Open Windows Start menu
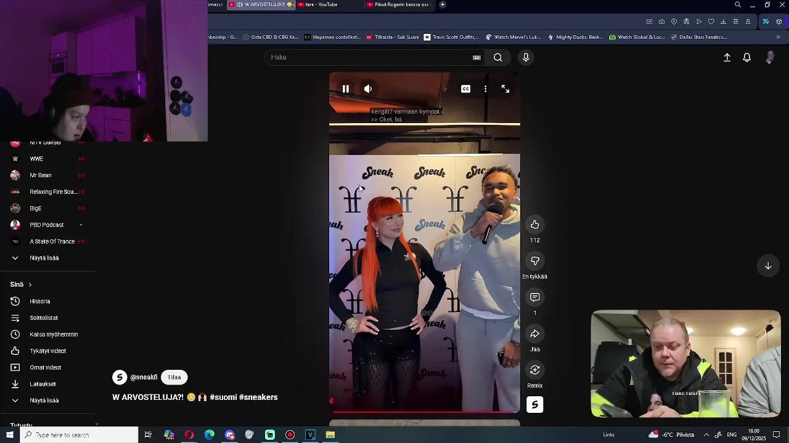789x443 pixels. click(10, 435)
